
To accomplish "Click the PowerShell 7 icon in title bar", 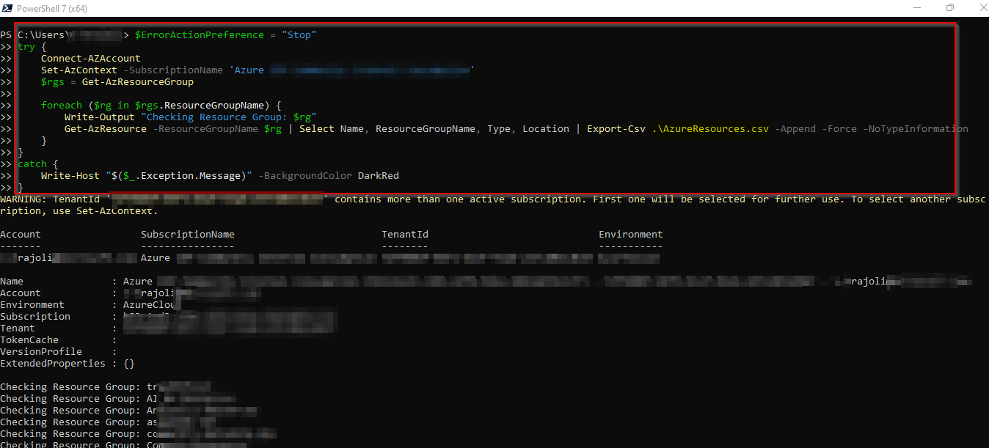I will coord(7,7).
